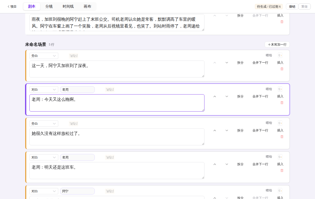This screenshot has width=315, height=199.
Task: Click 插入 on "这一天" row
Action: click(x=280, y=63)
